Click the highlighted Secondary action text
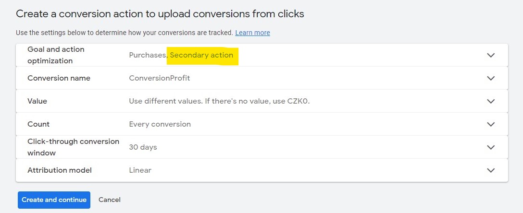 point(201,55)
